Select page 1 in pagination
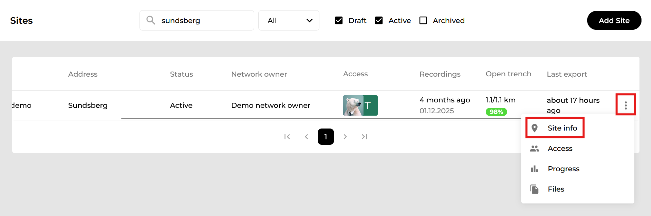This screenshot has width=651, height=216. click(326, 137)
